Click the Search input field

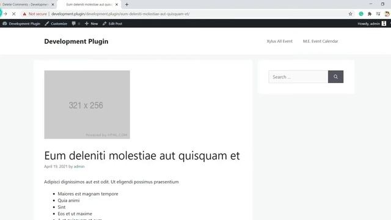[298, 77]
